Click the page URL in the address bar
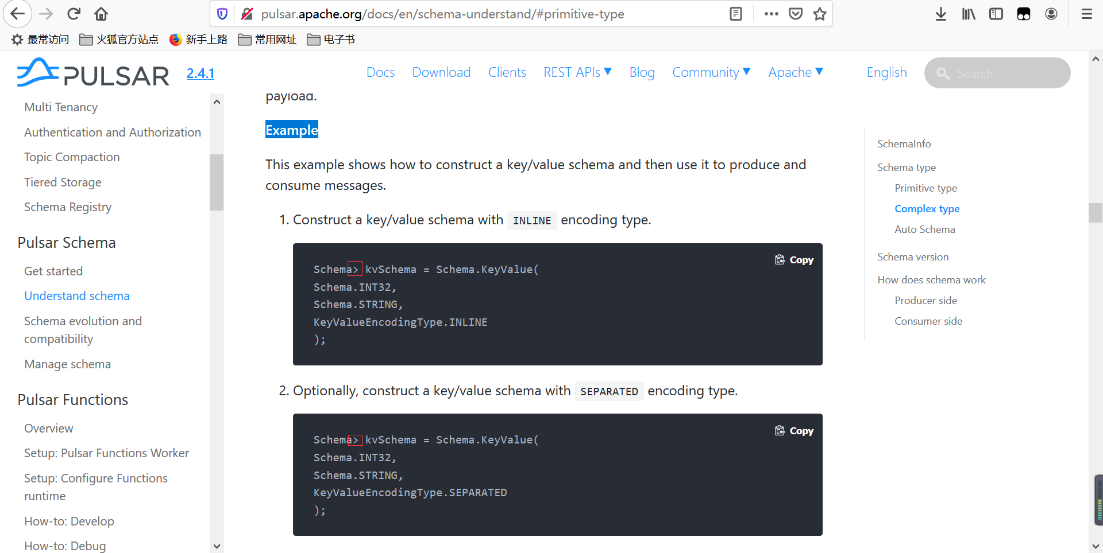Image resolution: width=1103 pixels, height=553 pixels. click(442, 14)
